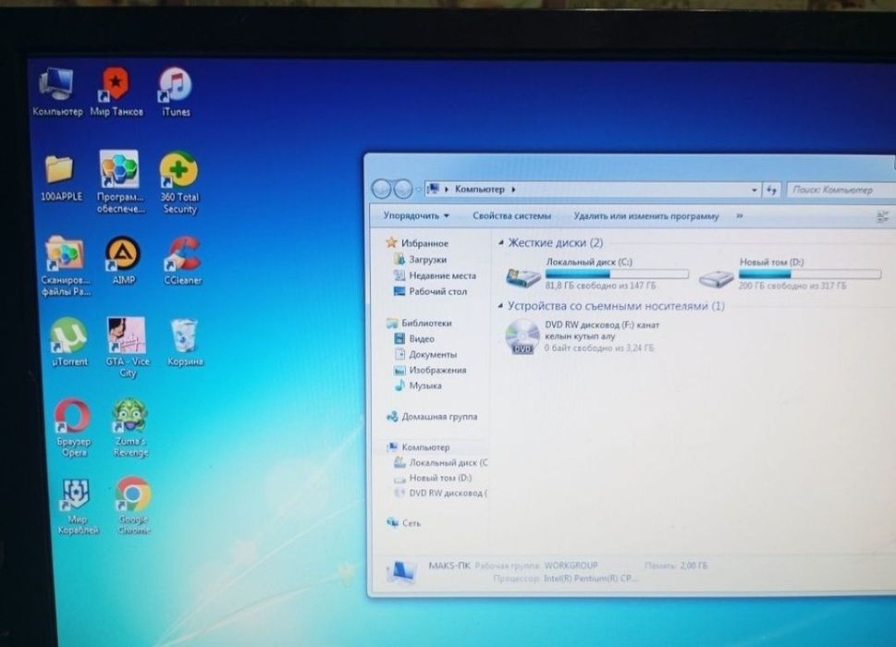The width and height of the screenshot is (896, 647).
Task: Select the Новый том (D:) drive
Action: [x=790, y=274]
